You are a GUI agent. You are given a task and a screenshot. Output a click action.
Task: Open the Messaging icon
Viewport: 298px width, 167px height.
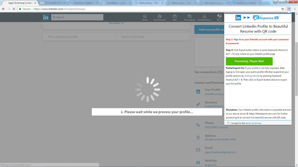189,17
